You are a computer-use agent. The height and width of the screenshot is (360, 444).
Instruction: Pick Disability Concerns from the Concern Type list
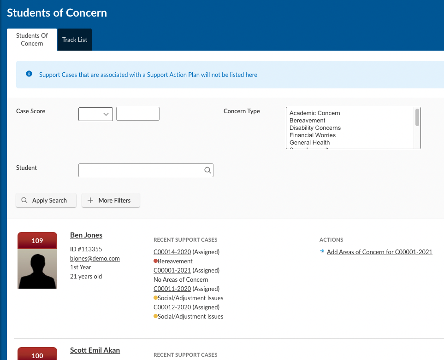[315, 128]
